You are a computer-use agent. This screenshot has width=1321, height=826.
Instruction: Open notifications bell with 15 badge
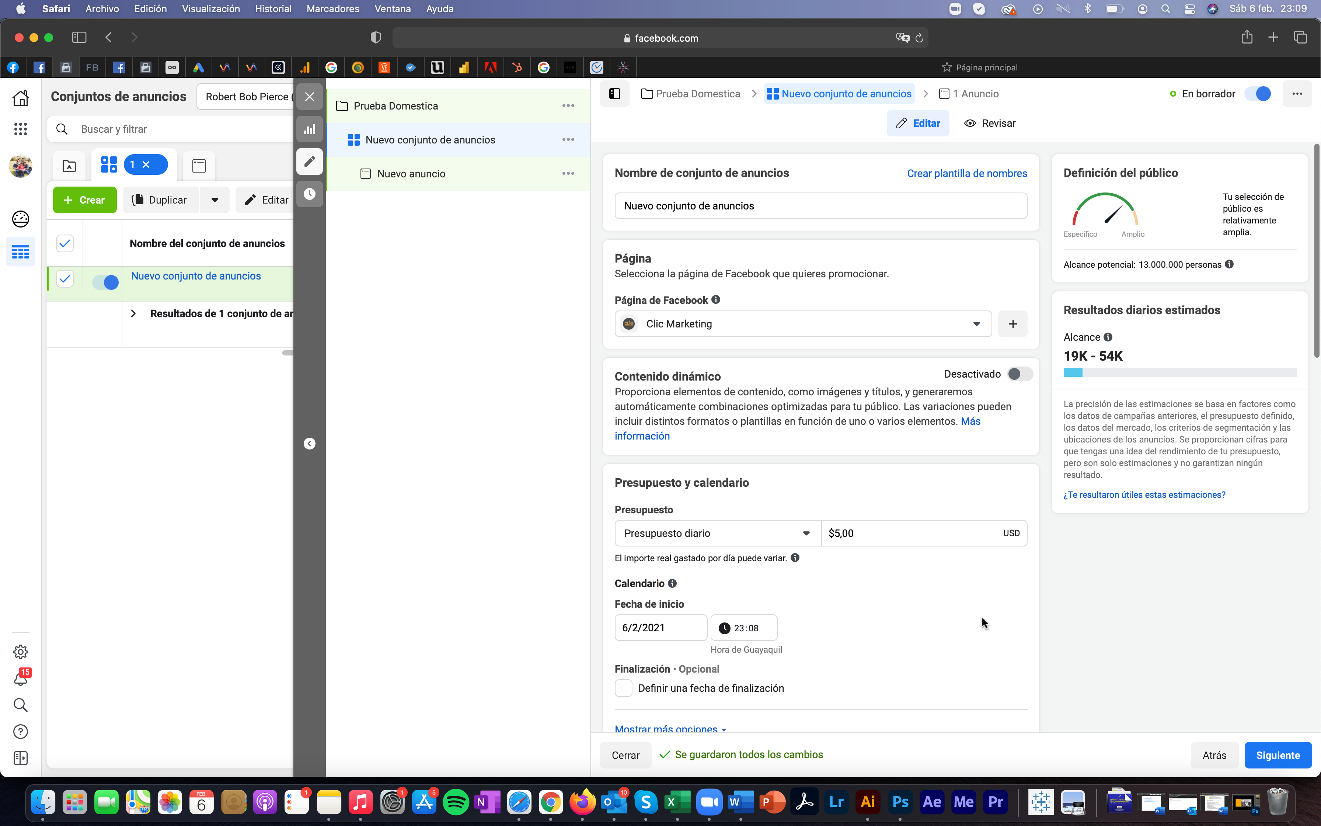(x=21, y=678)
